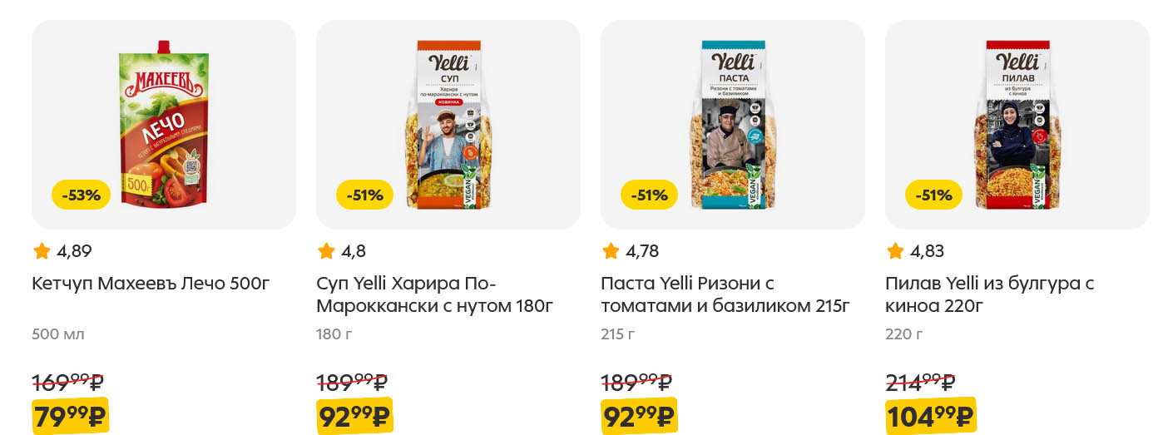1163x435 pixels.
Task: Click the -51% badge on Yelli soup
Action: click(x=364, y=195)
